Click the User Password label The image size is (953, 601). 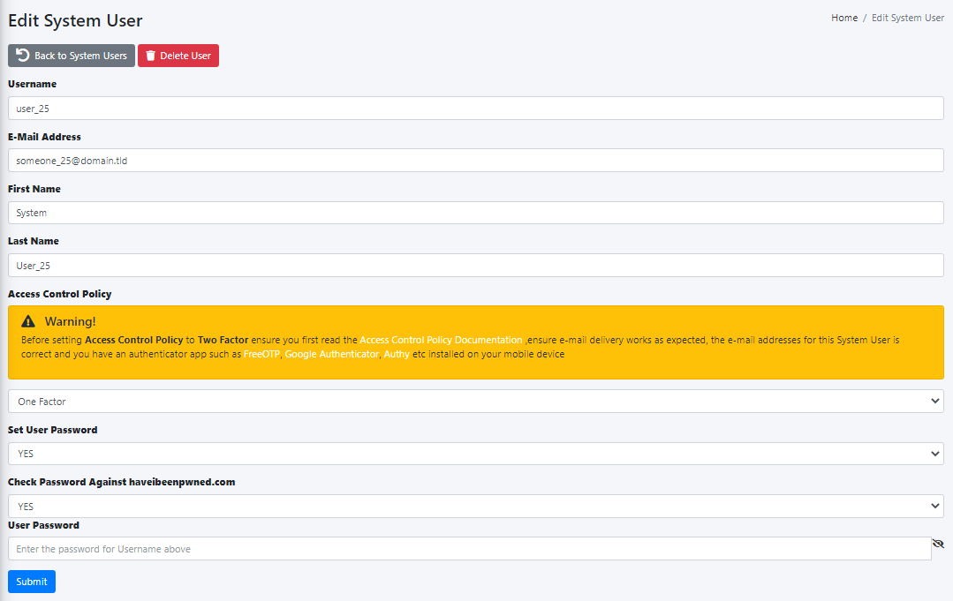[44, 525]
